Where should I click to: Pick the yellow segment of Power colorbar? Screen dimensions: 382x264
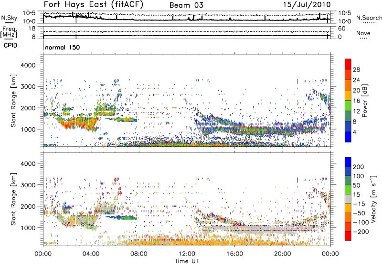(348, 95)
